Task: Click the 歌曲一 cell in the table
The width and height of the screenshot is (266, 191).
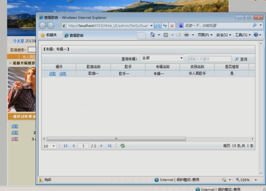Action: click(93, 74)
